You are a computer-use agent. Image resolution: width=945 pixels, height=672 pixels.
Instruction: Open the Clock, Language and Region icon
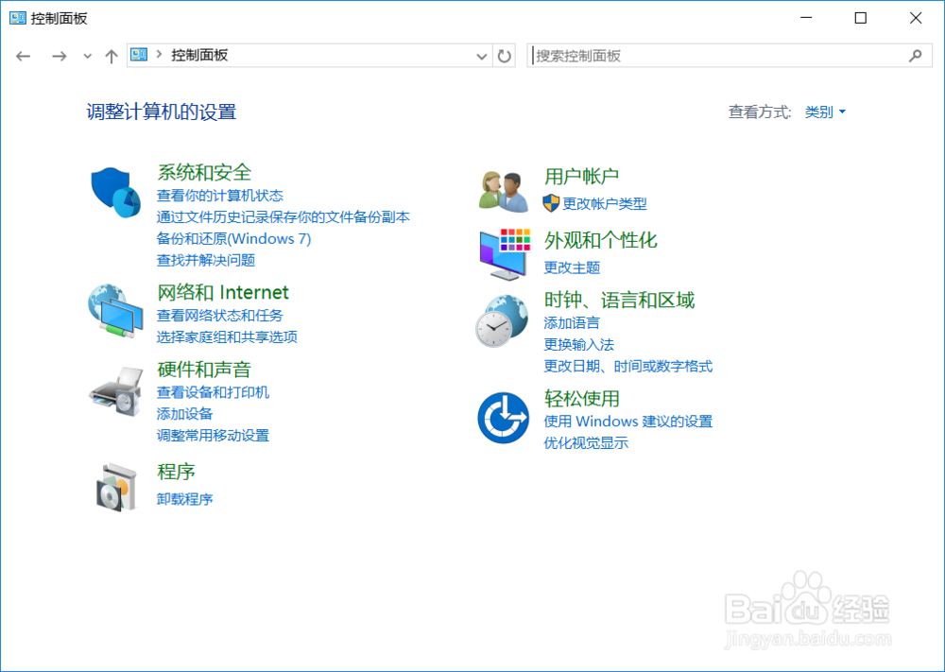(502, 320)
